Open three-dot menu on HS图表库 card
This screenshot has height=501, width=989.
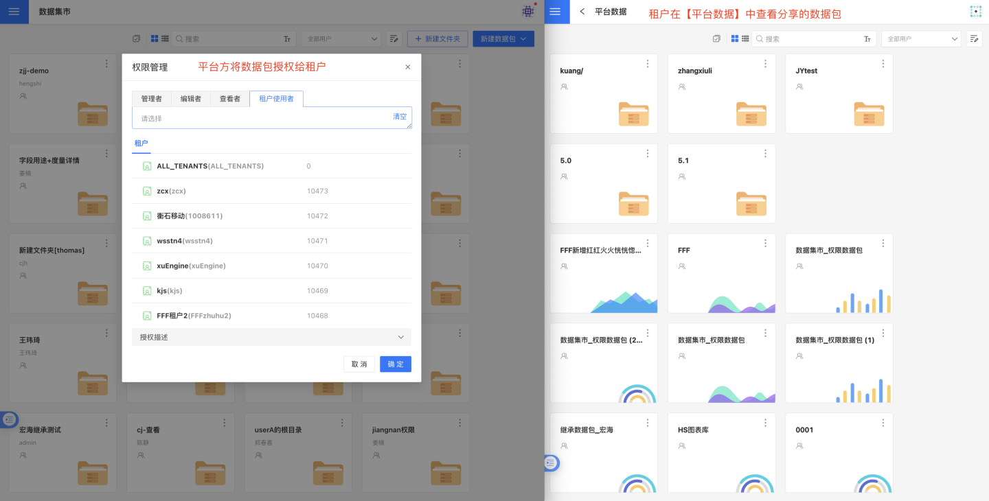click(765, 423)
